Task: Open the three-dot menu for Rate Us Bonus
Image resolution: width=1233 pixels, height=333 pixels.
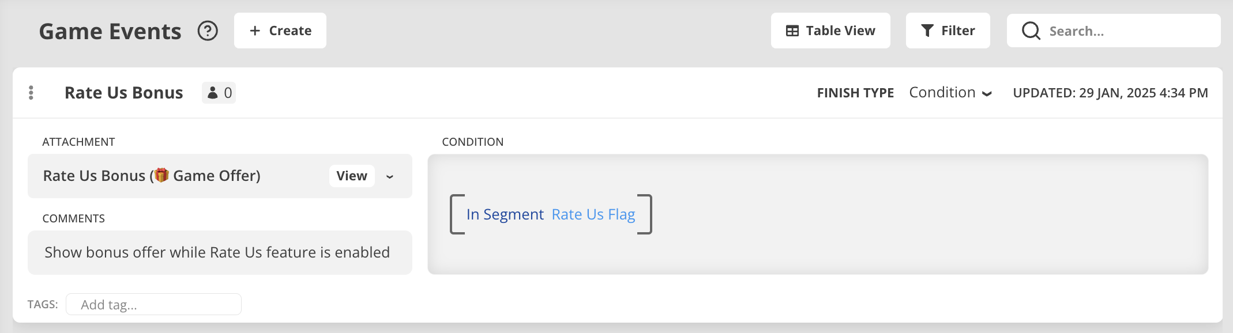Action: coord(31,93)
